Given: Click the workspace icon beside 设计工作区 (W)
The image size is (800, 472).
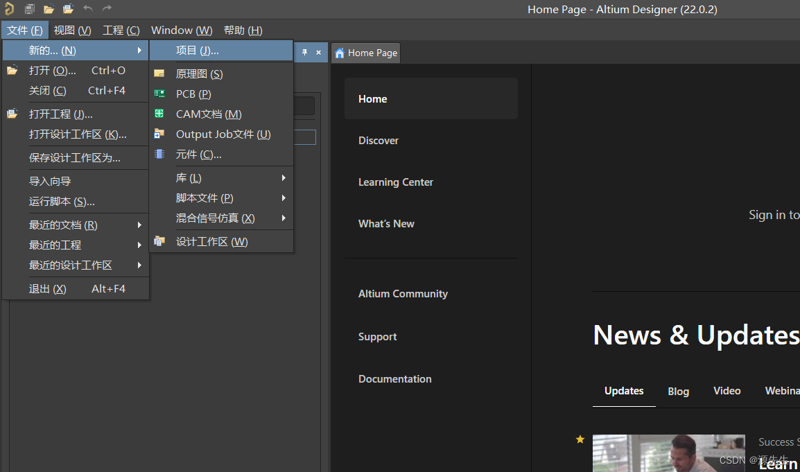Looking at the screenshot, I should point(159,241).
